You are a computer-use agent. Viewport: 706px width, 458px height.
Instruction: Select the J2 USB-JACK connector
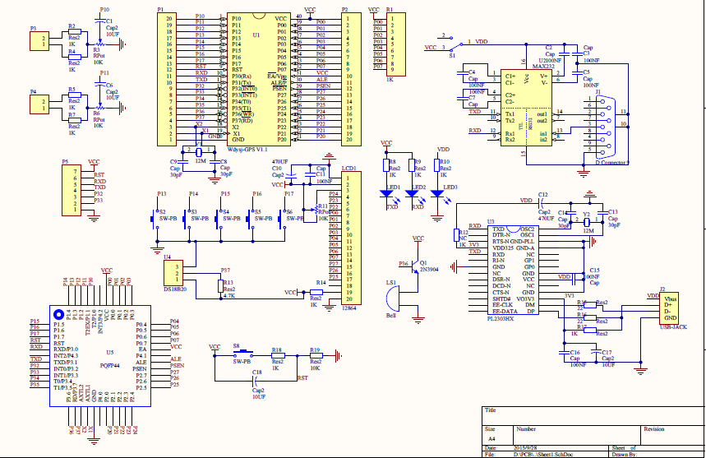click(x=669, y=308)
